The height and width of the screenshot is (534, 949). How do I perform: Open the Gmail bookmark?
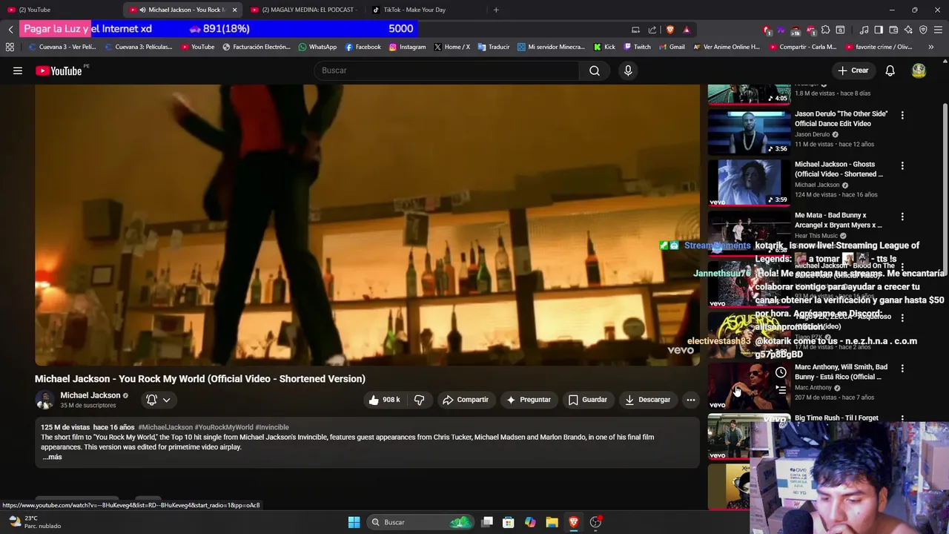click(x=672, y=47)
